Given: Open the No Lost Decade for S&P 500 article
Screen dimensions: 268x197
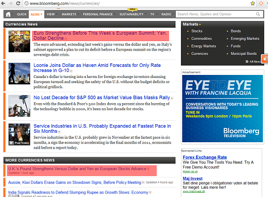Looking at the screenshot, I should coord(102,98).
